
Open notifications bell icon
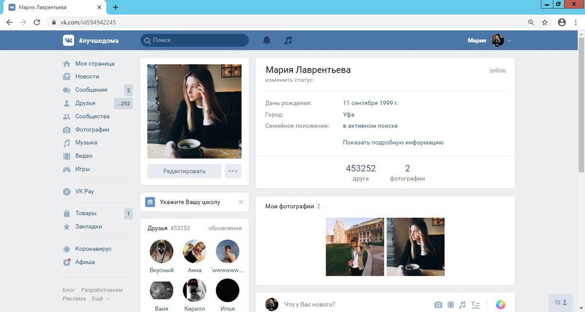[x=267, y=40]
